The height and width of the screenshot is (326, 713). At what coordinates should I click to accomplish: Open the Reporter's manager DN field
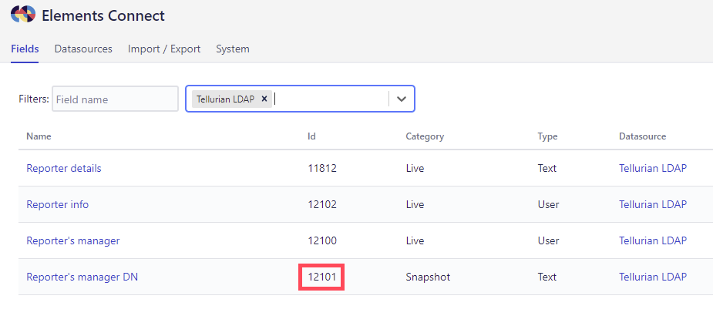pyautogui.click(x=82, y=277)
